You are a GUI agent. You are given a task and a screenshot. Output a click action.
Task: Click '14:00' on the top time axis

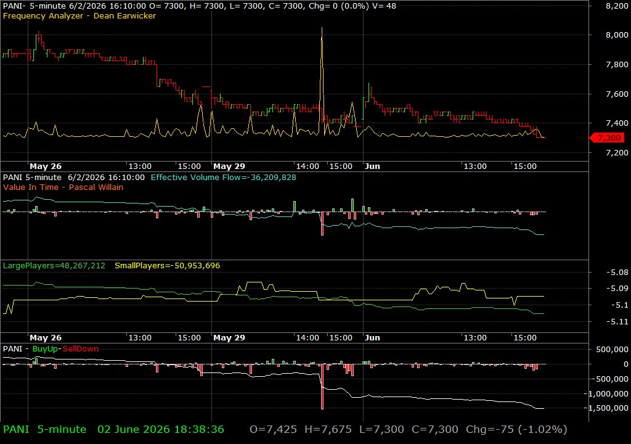(307, 166)
